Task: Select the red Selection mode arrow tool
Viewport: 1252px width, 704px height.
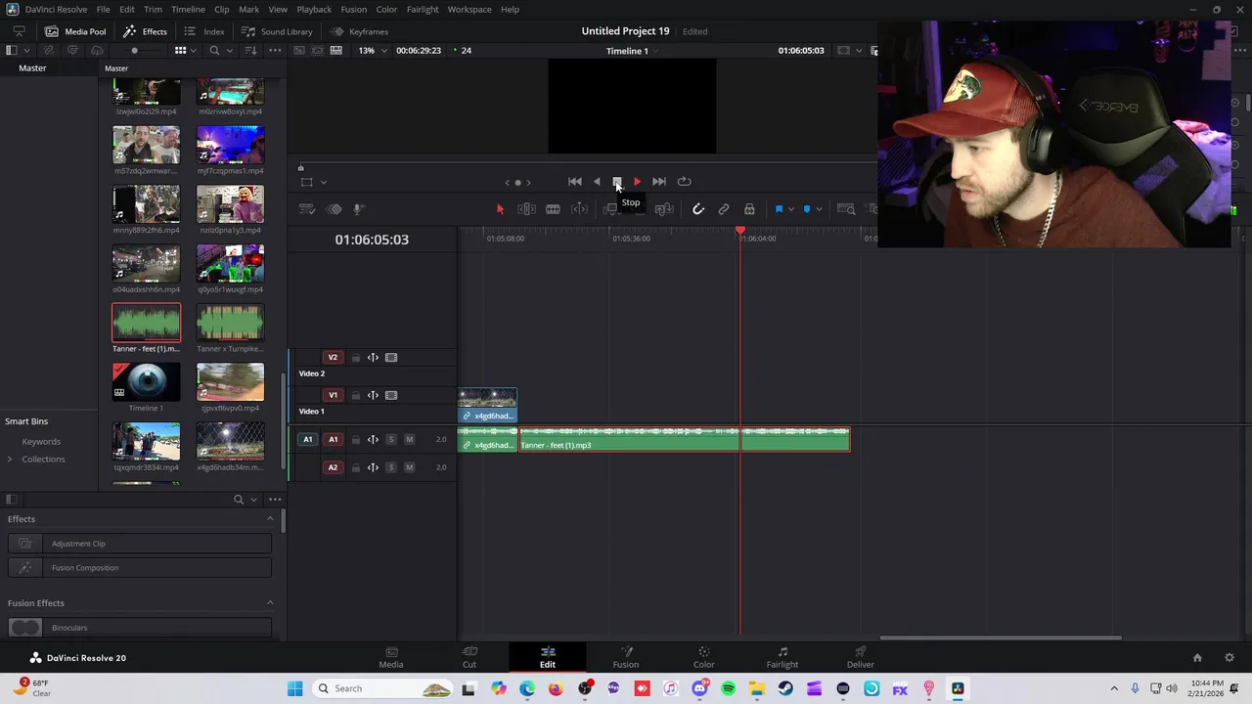Action: tap(500, 209)
